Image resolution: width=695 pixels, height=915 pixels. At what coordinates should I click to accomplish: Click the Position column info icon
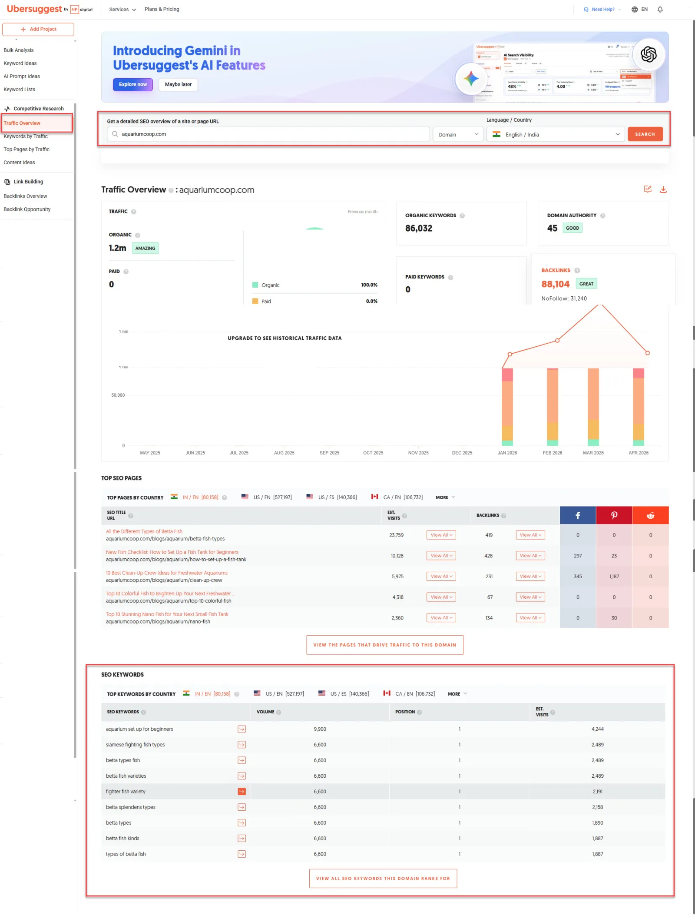(x=420, y=712)
